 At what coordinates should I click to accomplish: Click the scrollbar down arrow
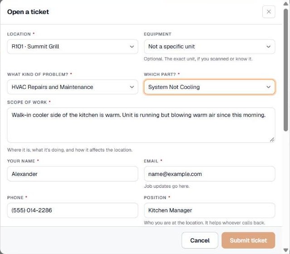286,250
